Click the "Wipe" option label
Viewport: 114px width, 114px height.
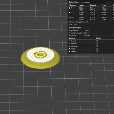[73, 49]
